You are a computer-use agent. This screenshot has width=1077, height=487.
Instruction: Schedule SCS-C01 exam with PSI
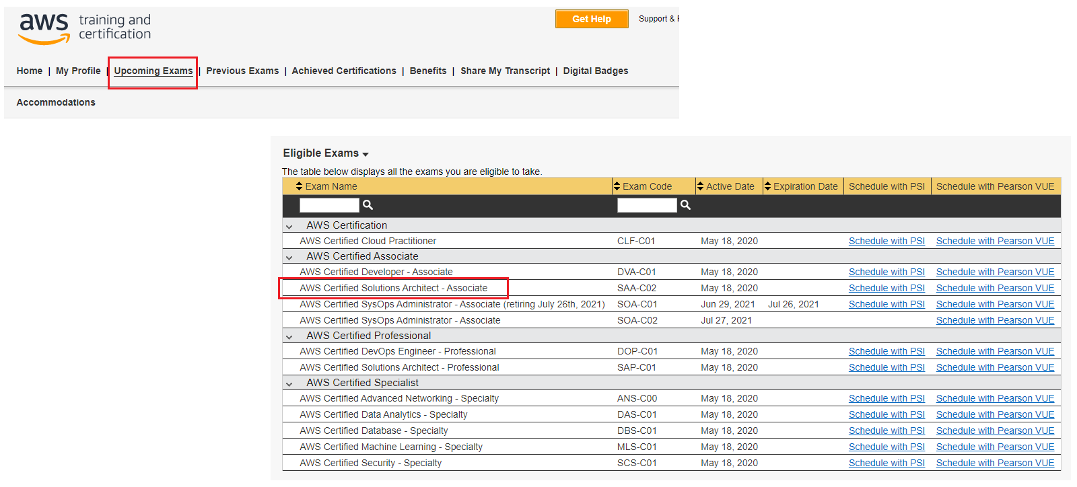point(887,463)
